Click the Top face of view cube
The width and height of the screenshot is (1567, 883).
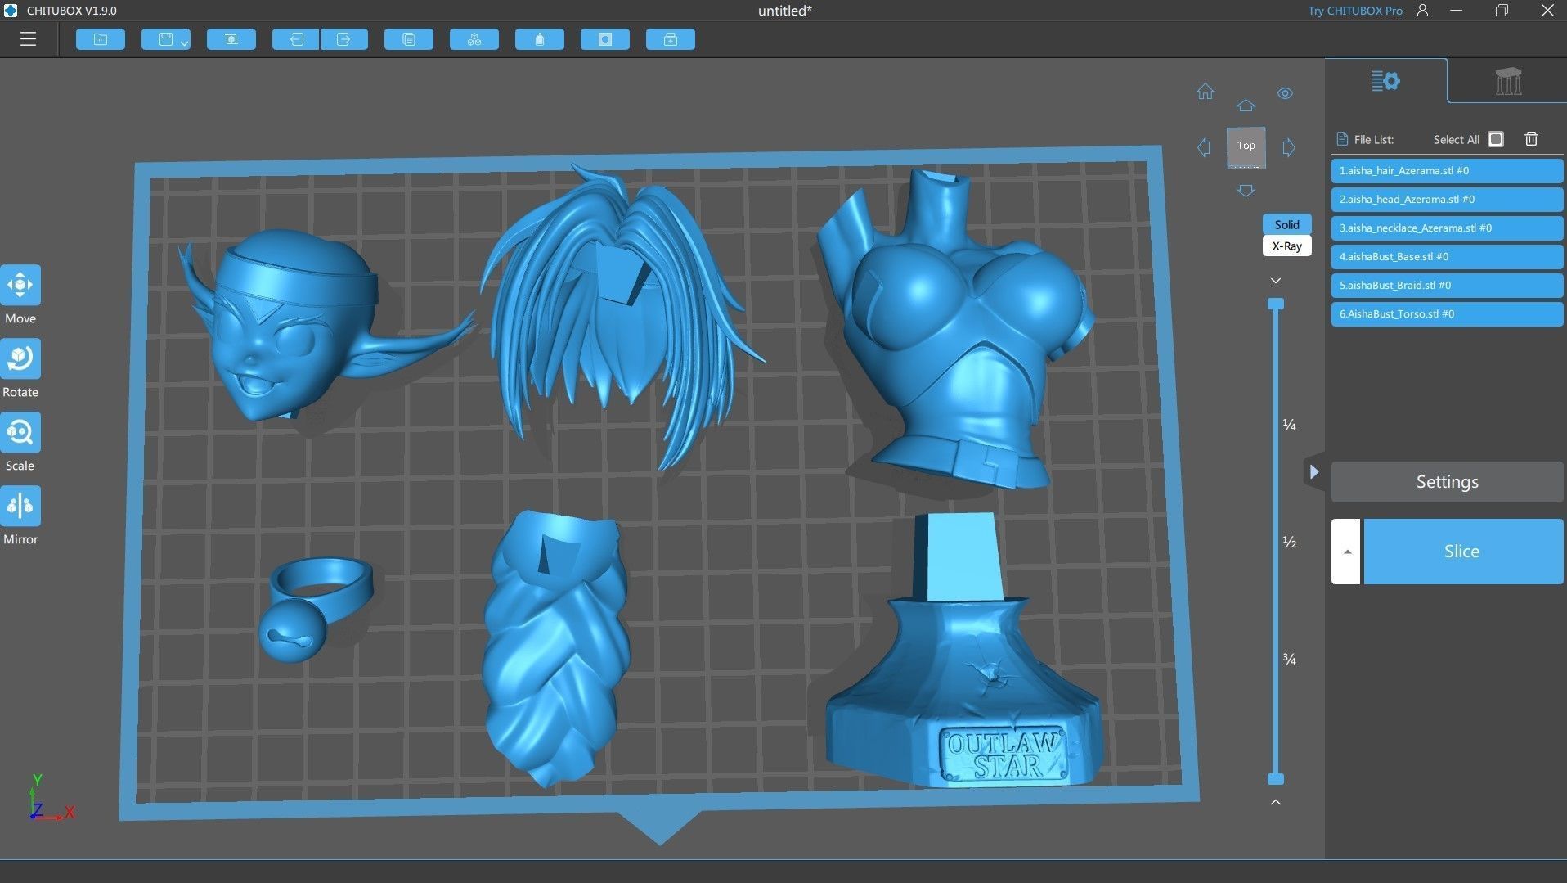click(1246, 146)
